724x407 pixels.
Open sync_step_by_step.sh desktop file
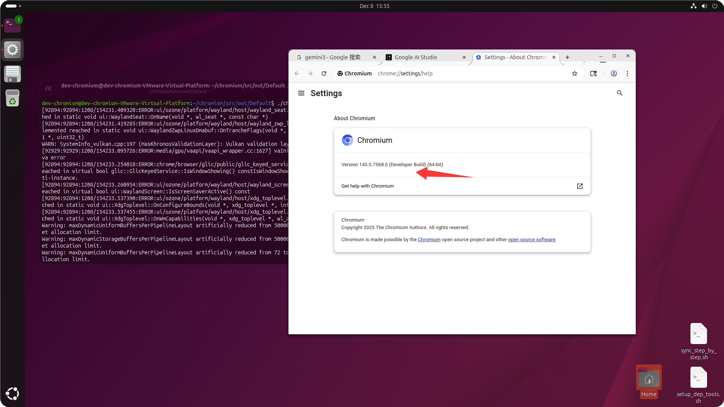click(x=698, y=334)
